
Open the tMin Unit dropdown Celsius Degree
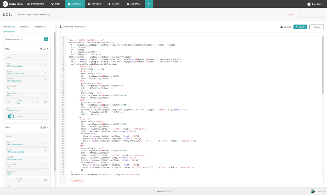(x=27, y=109)
